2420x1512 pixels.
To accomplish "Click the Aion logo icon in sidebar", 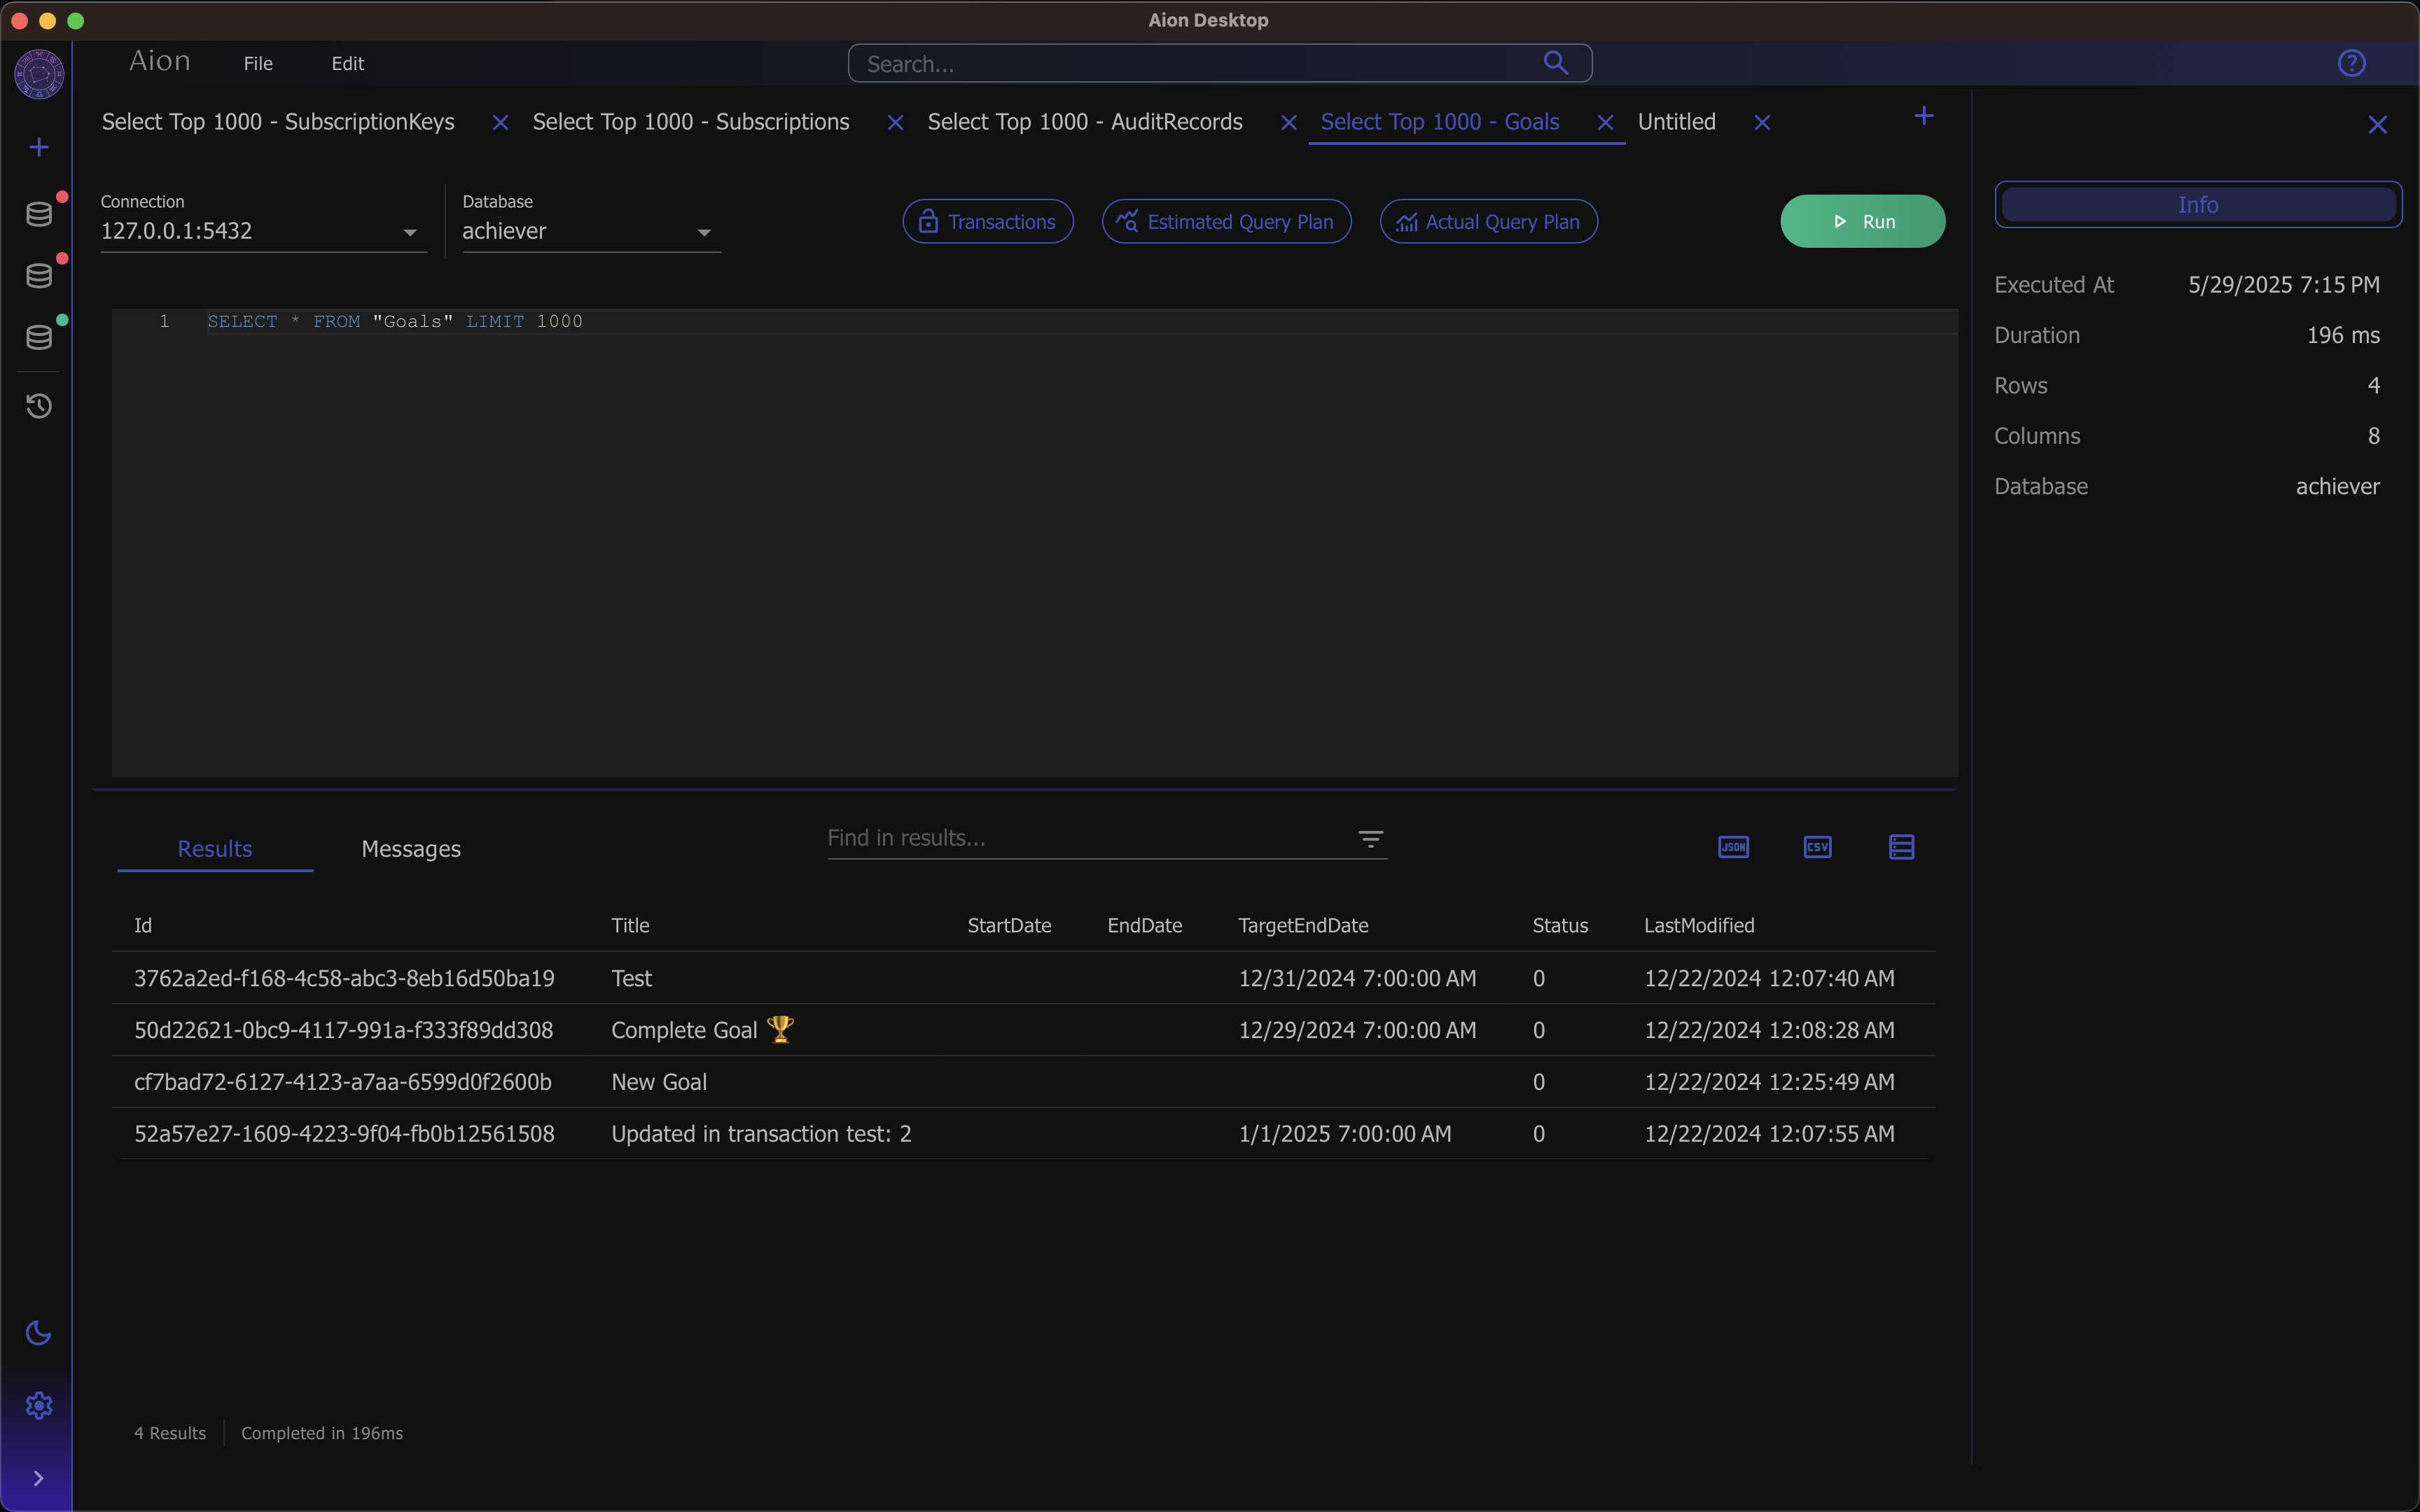I will (39, 74).
